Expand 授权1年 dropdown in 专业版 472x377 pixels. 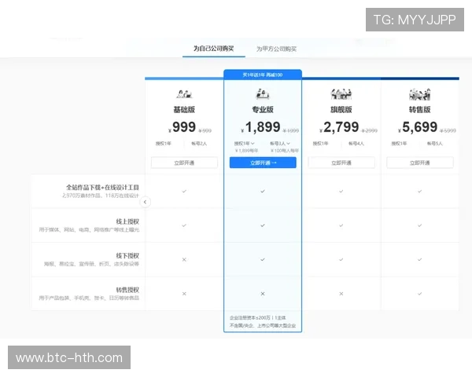pyautogui.click(x=244, y=144)
